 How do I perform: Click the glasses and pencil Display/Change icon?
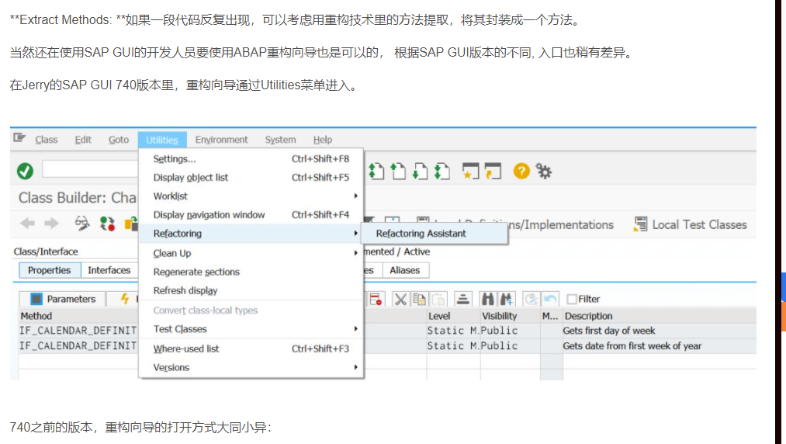(x=82, y=224)
